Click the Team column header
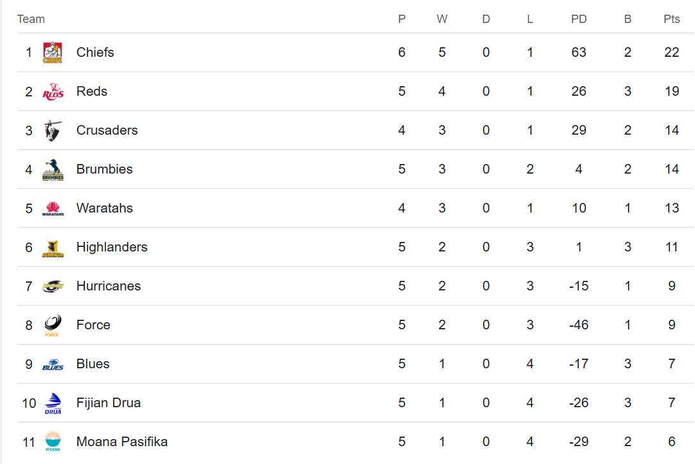The width and height of the screenshot is (695, 464). [x=31, y=19]
